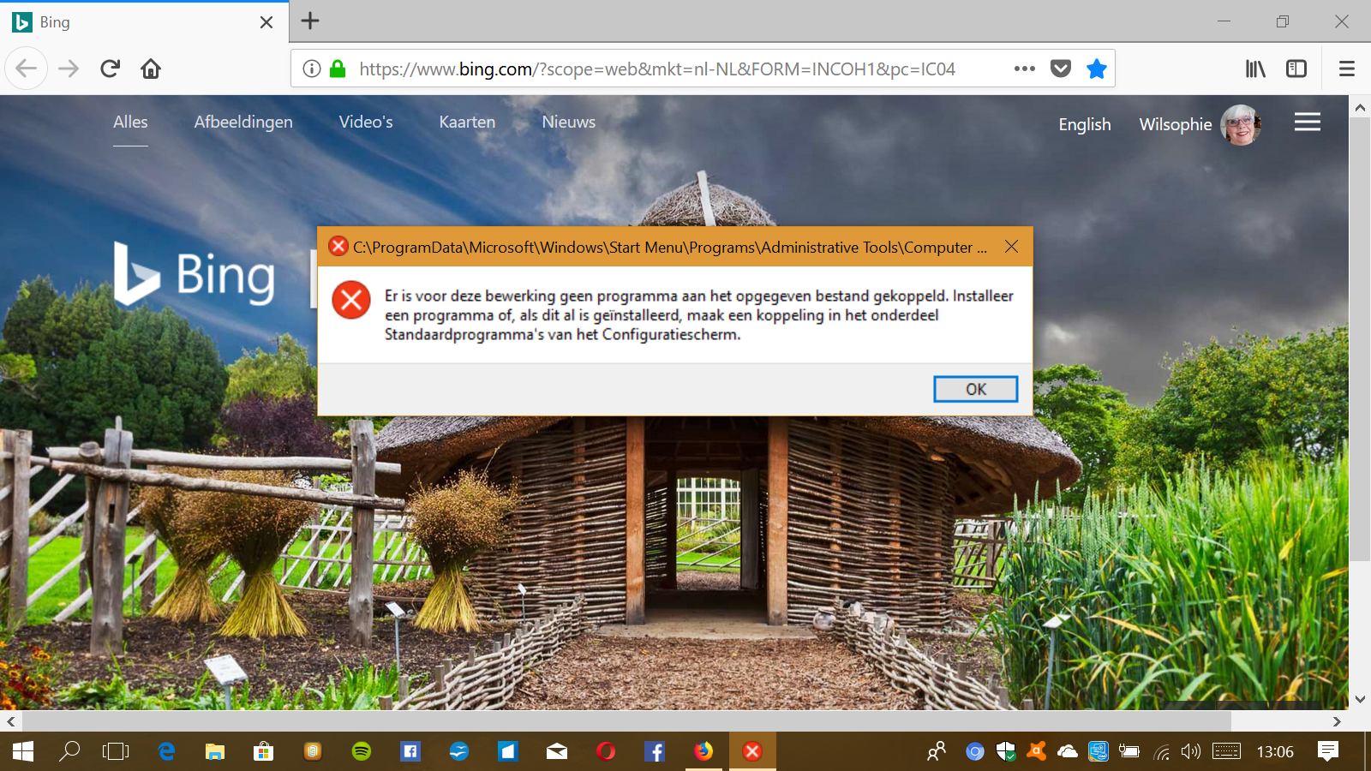Click the horizontal scrollbar at page bottom
The width and height of the screenshot is (1371, 771).
pyautogui.click(x=626, y=721)
